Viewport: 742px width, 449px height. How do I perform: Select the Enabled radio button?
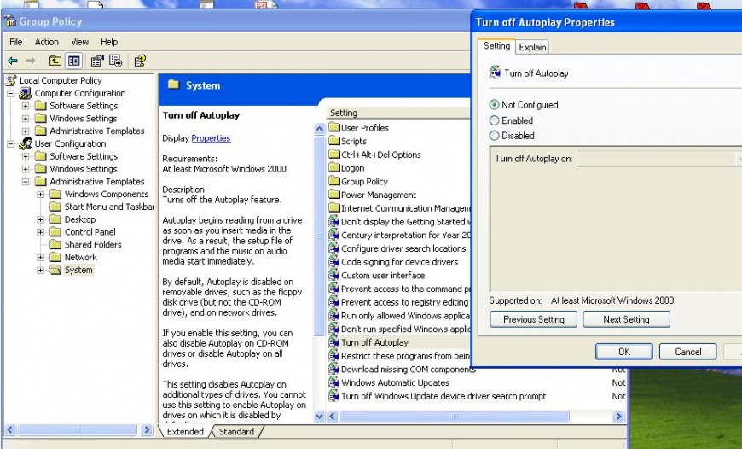point(494,120)
